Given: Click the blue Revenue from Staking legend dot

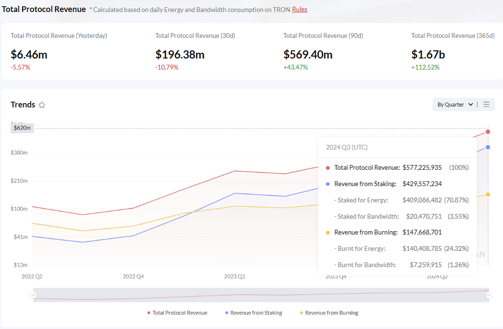Looking at the screenshot, I should coord(227,313).
